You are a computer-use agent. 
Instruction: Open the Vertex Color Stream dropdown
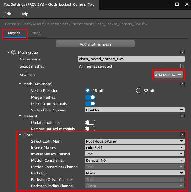coord(135,110)
